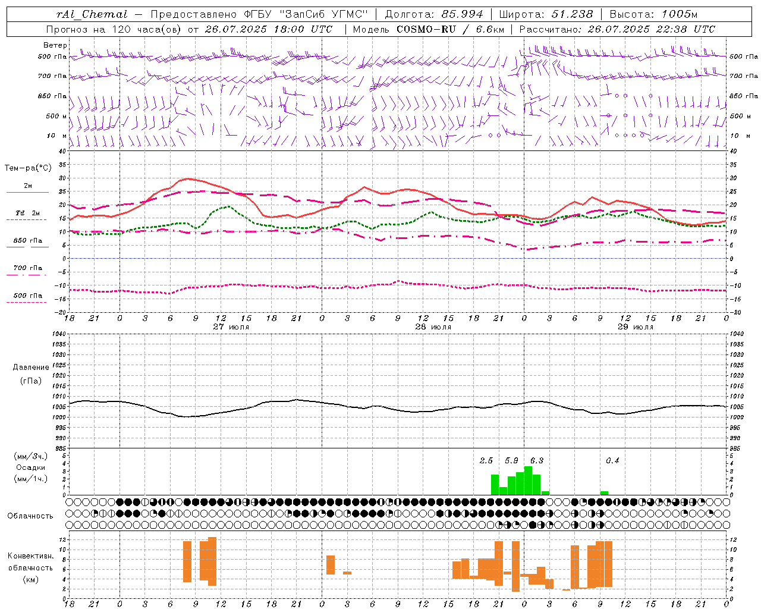Click the model label COSMO-RU / 6.6км
The width and height of the screenshot is (761, 609).
coord(450,29)
